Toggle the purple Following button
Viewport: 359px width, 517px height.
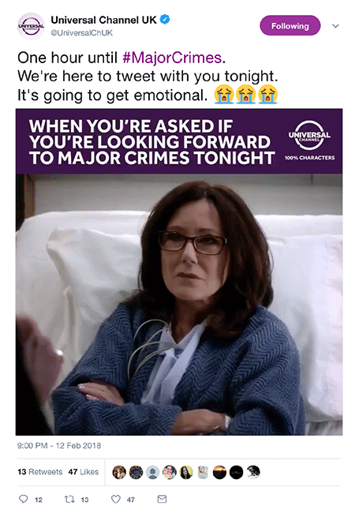click(x=290, y=26)
